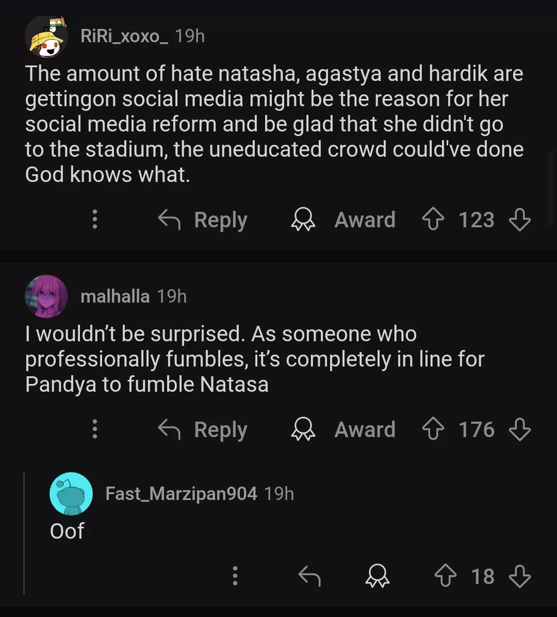Downvote RiRi_xoxo_'s comment

(x=519, y=220)
